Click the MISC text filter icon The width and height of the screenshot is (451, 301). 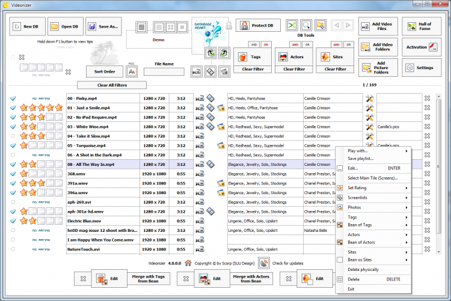pos(132,71)
